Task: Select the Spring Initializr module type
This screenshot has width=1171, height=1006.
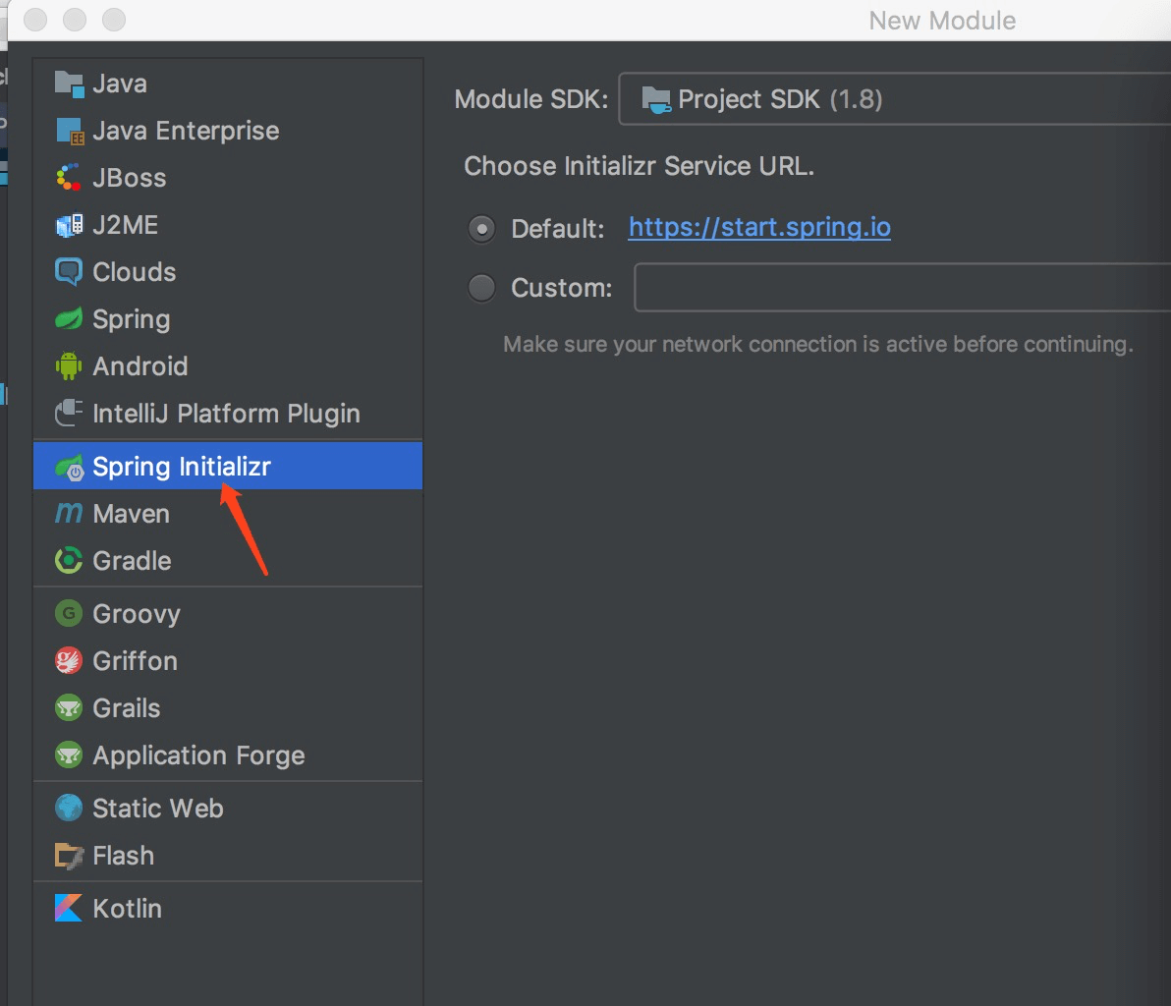Action: pos(181,467)
